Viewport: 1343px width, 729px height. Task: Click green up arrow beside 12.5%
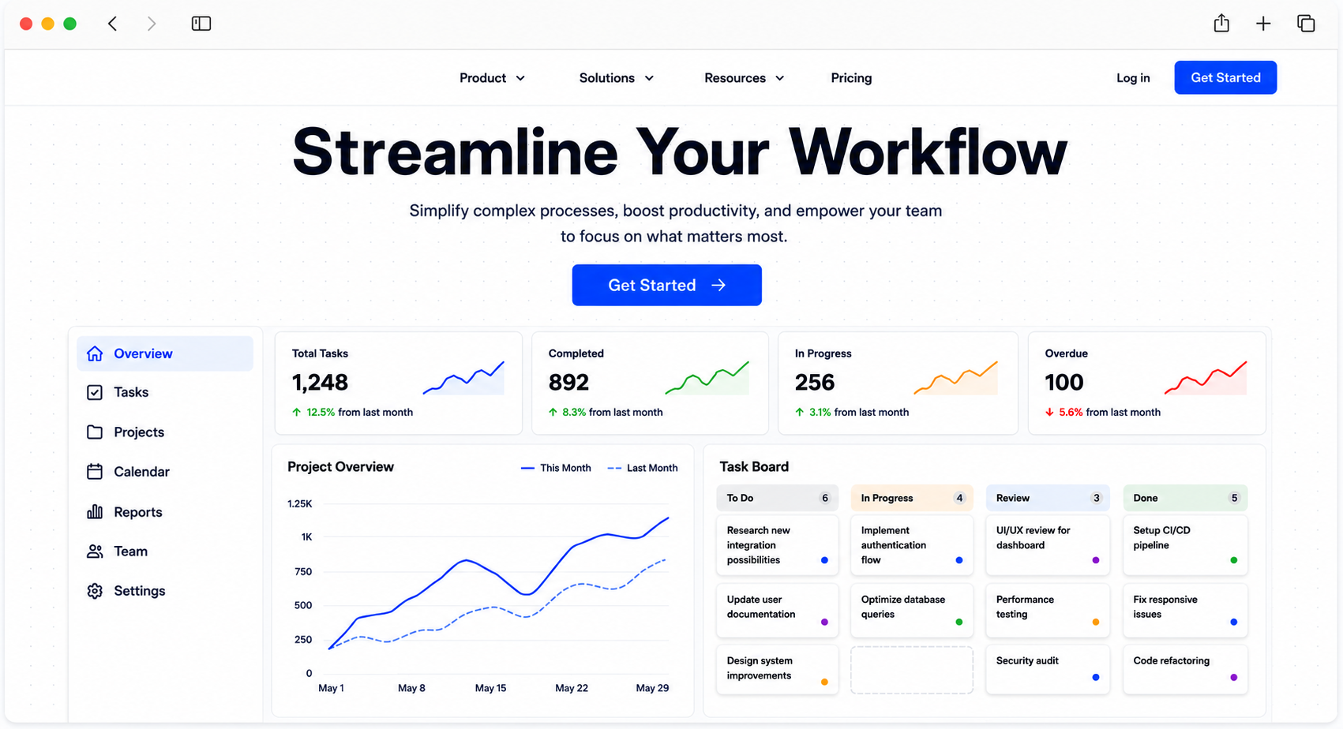(x=297, y=412)
